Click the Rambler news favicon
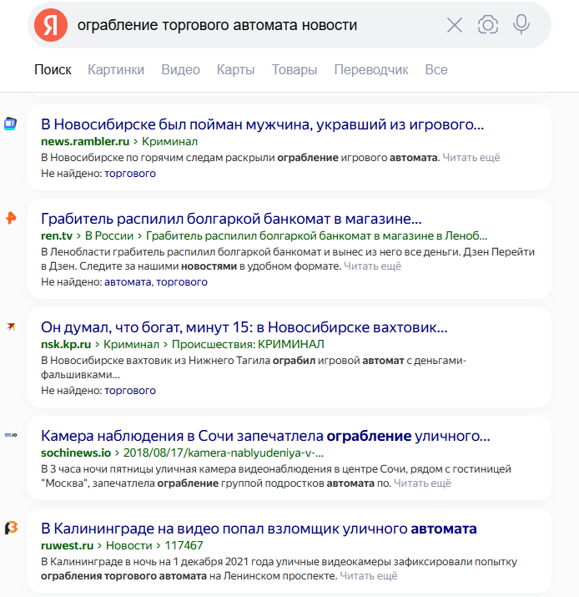 10,124
